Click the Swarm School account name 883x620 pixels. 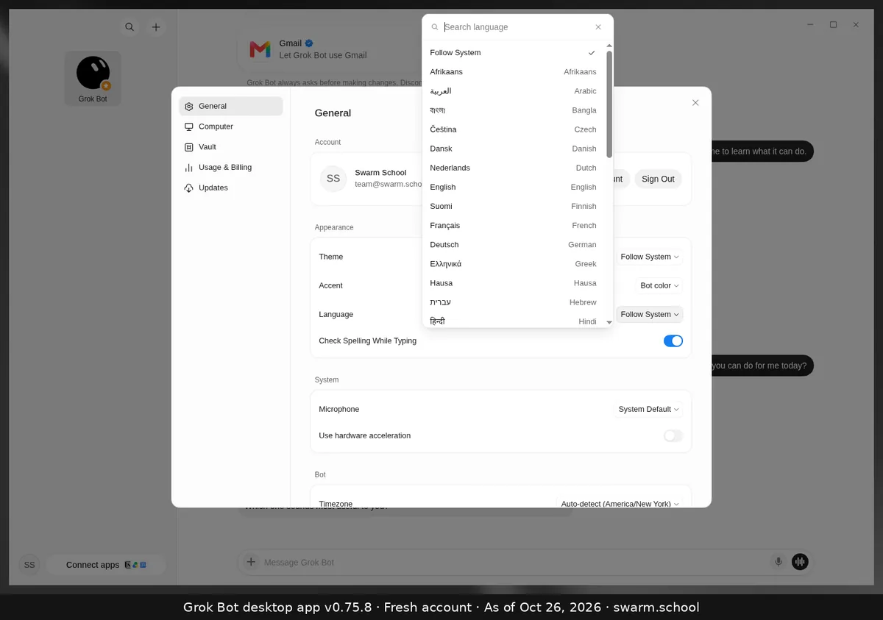(380, 173)
